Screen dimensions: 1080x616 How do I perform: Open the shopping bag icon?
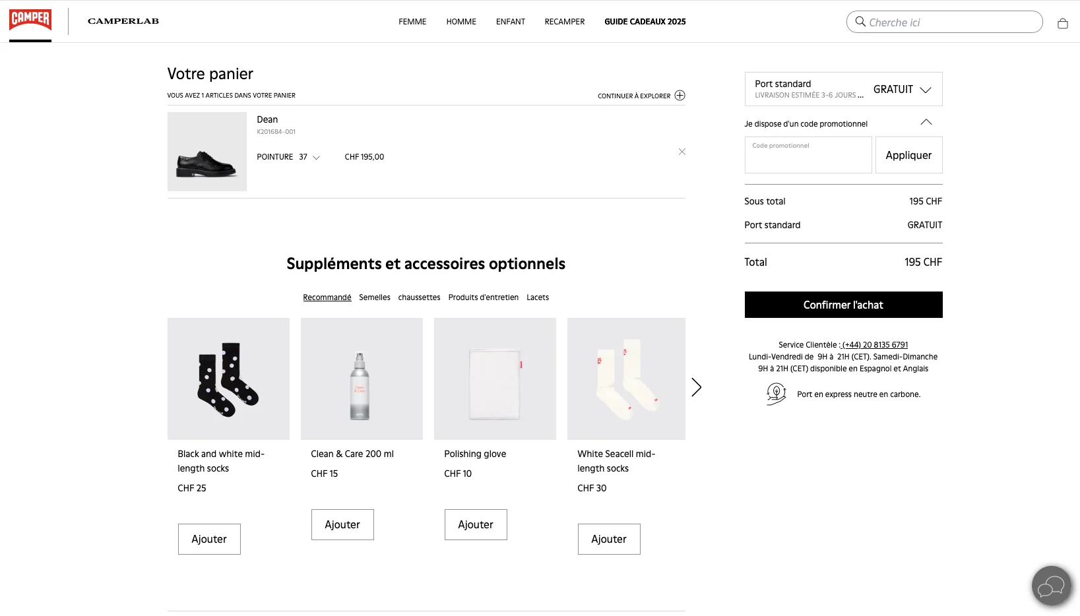coord(1063,22)
